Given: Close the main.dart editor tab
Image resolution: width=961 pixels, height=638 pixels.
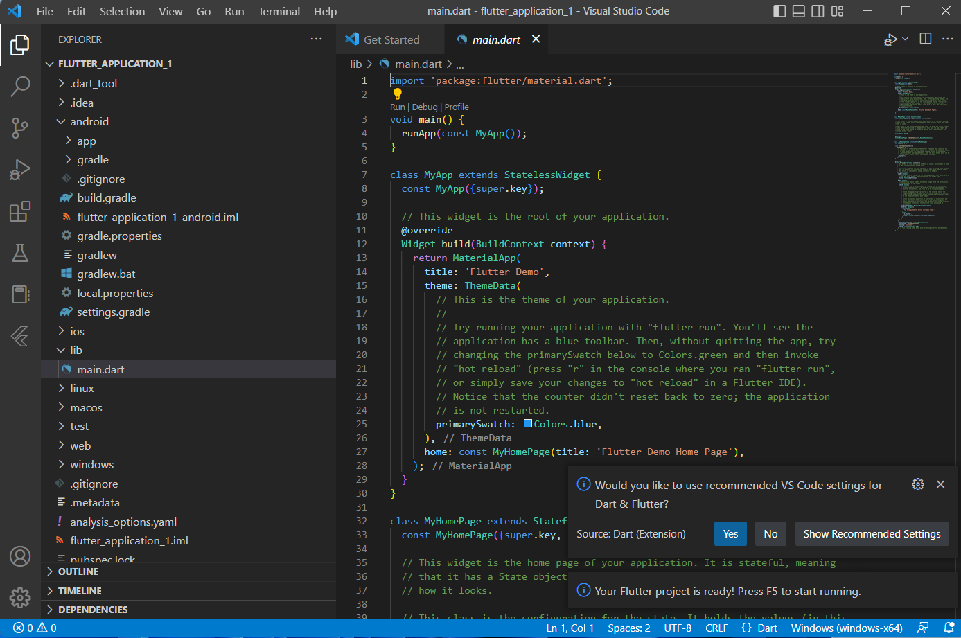Looking at the screenshot, I should tap(536, 39).
